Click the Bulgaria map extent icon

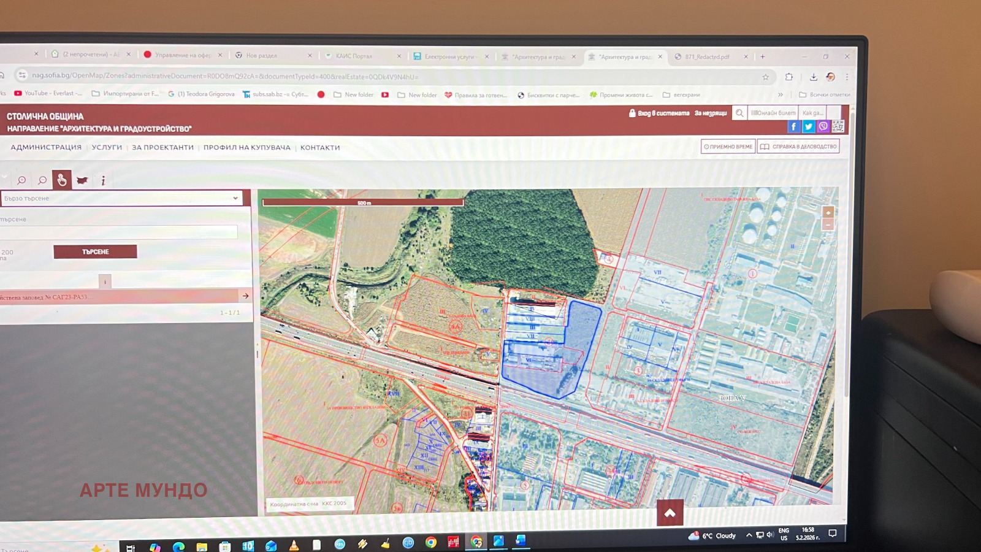tap(82, 180)
